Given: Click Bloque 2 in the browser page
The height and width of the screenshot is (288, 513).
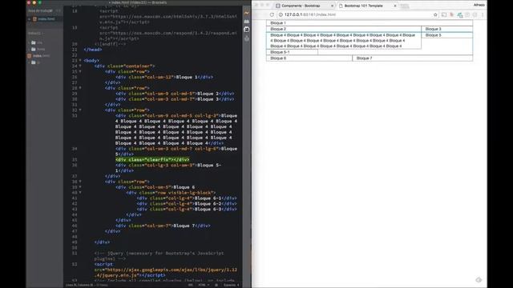Looking at the screenshot, I should (278, 29).
